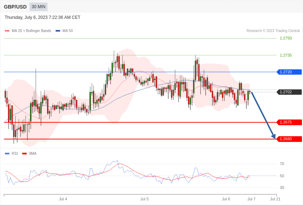Select the MA 20 + Bollinger Bands legend label
Viewport: 303px width, 205px height.
31,31
